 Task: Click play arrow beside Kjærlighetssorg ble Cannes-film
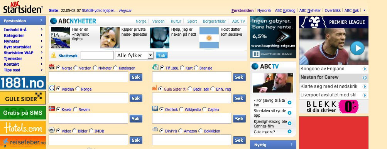tap(289, 123)
